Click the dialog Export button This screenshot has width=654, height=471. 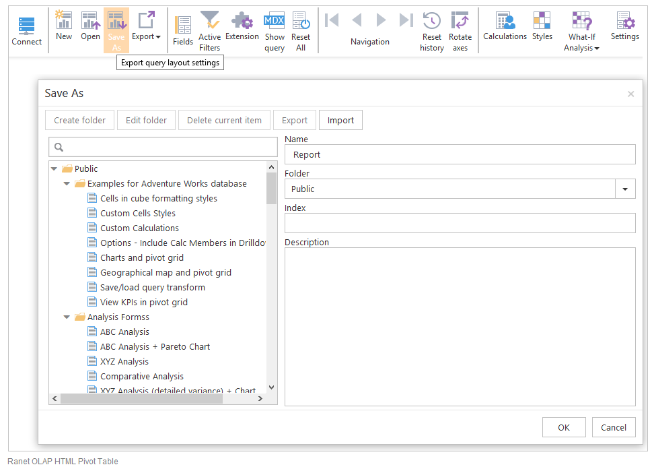tap(295, 120)
